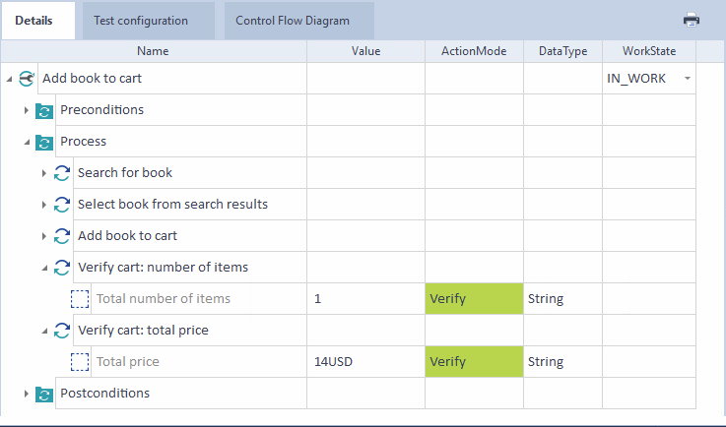Open the IN_WORK WorkState dropdown
This screenshot has width=726, height=427.
click(687, 79)
